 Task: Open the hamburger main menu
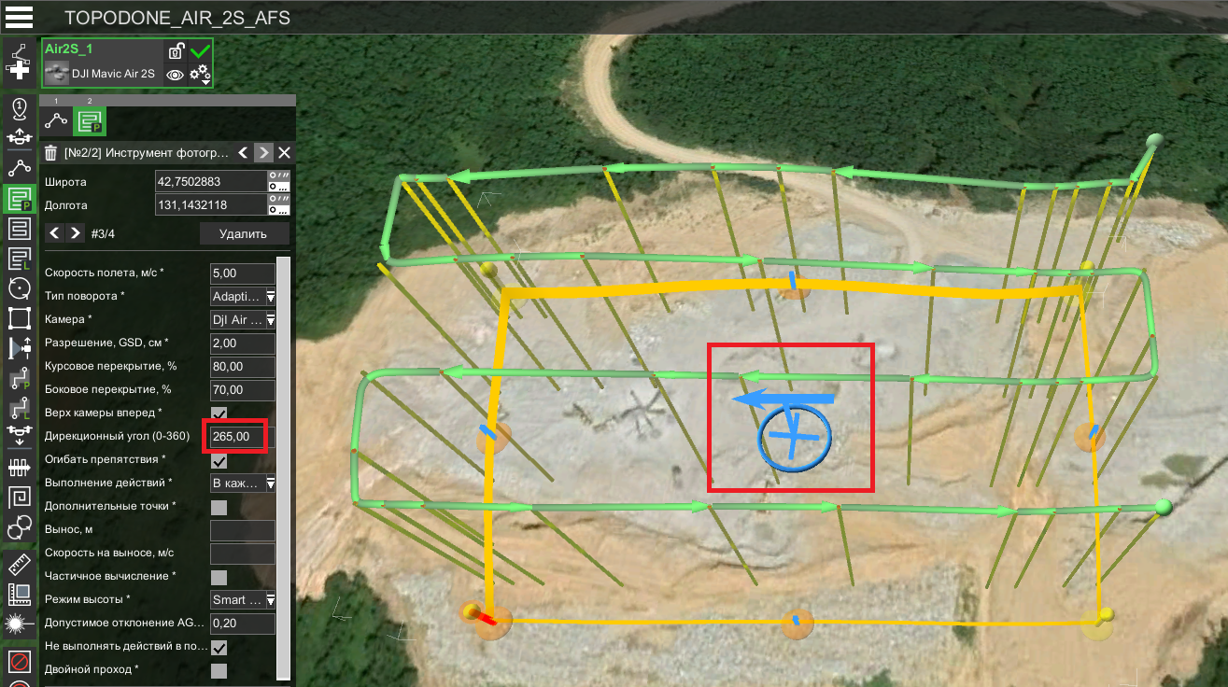coord(19,17)
